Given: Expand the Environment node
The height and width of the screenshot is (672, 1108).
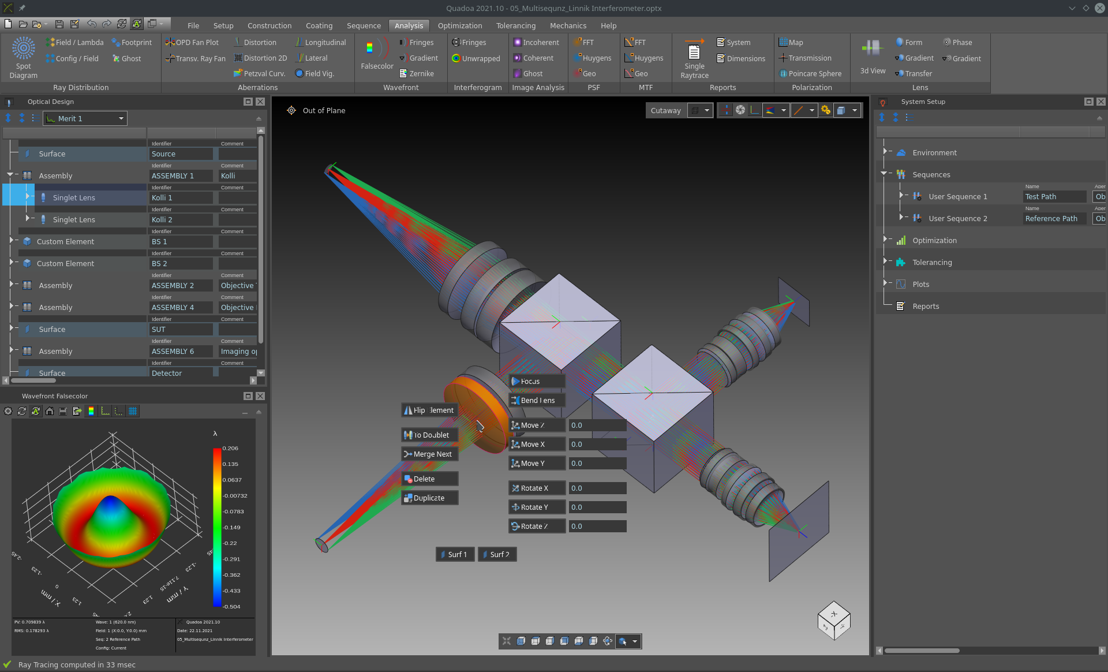Looking at the screenshot, I should click(885, 152).
